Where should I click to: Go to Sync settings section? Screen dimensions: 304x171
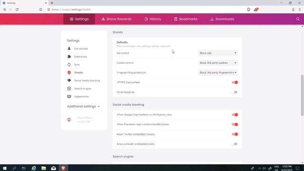pos(77,65)
